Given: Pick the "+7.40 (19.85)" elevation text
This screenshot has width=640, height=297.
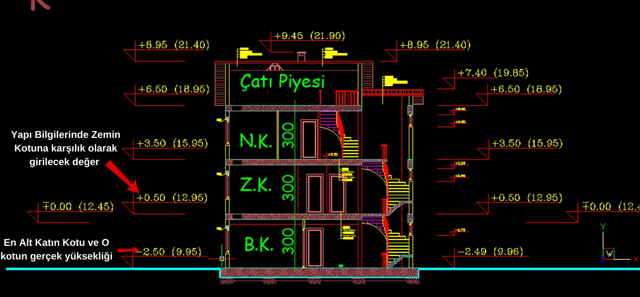Looking at the screenshot, I should click(x=493, y=73).
